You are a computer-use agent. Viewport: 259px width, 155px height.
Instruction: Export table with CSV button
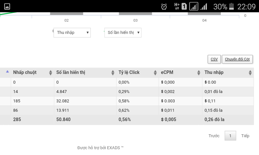[214, 59]
